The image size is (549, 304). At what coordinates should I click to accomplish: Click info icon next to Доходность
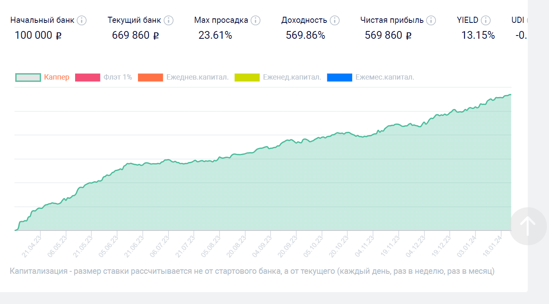335,20
